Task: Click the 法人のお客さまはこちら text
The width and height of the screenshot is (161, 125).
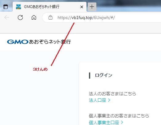Action: [112, 94]
